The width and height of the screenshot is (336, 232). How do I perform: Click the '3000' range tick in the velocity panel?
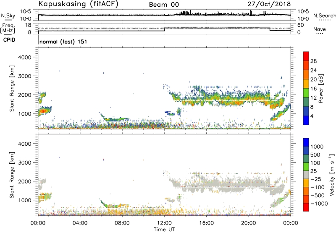[25, 162]
